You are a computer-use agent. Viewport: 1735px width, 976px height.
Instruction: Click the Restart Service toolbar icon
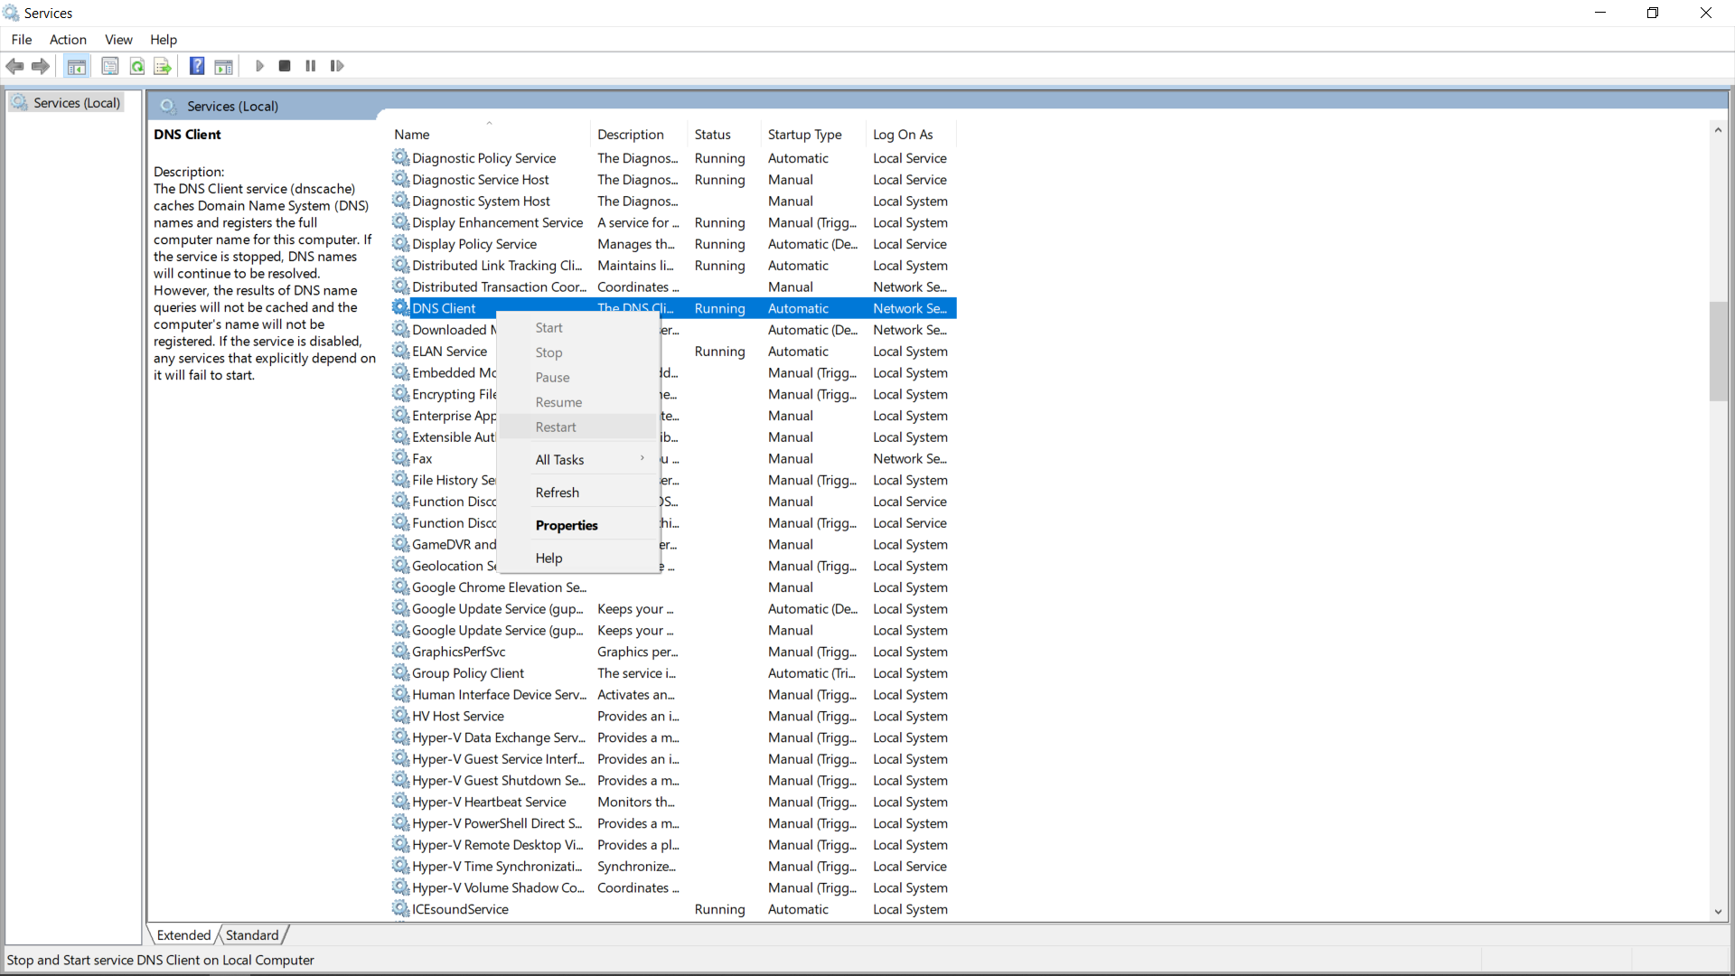[337, 66]
